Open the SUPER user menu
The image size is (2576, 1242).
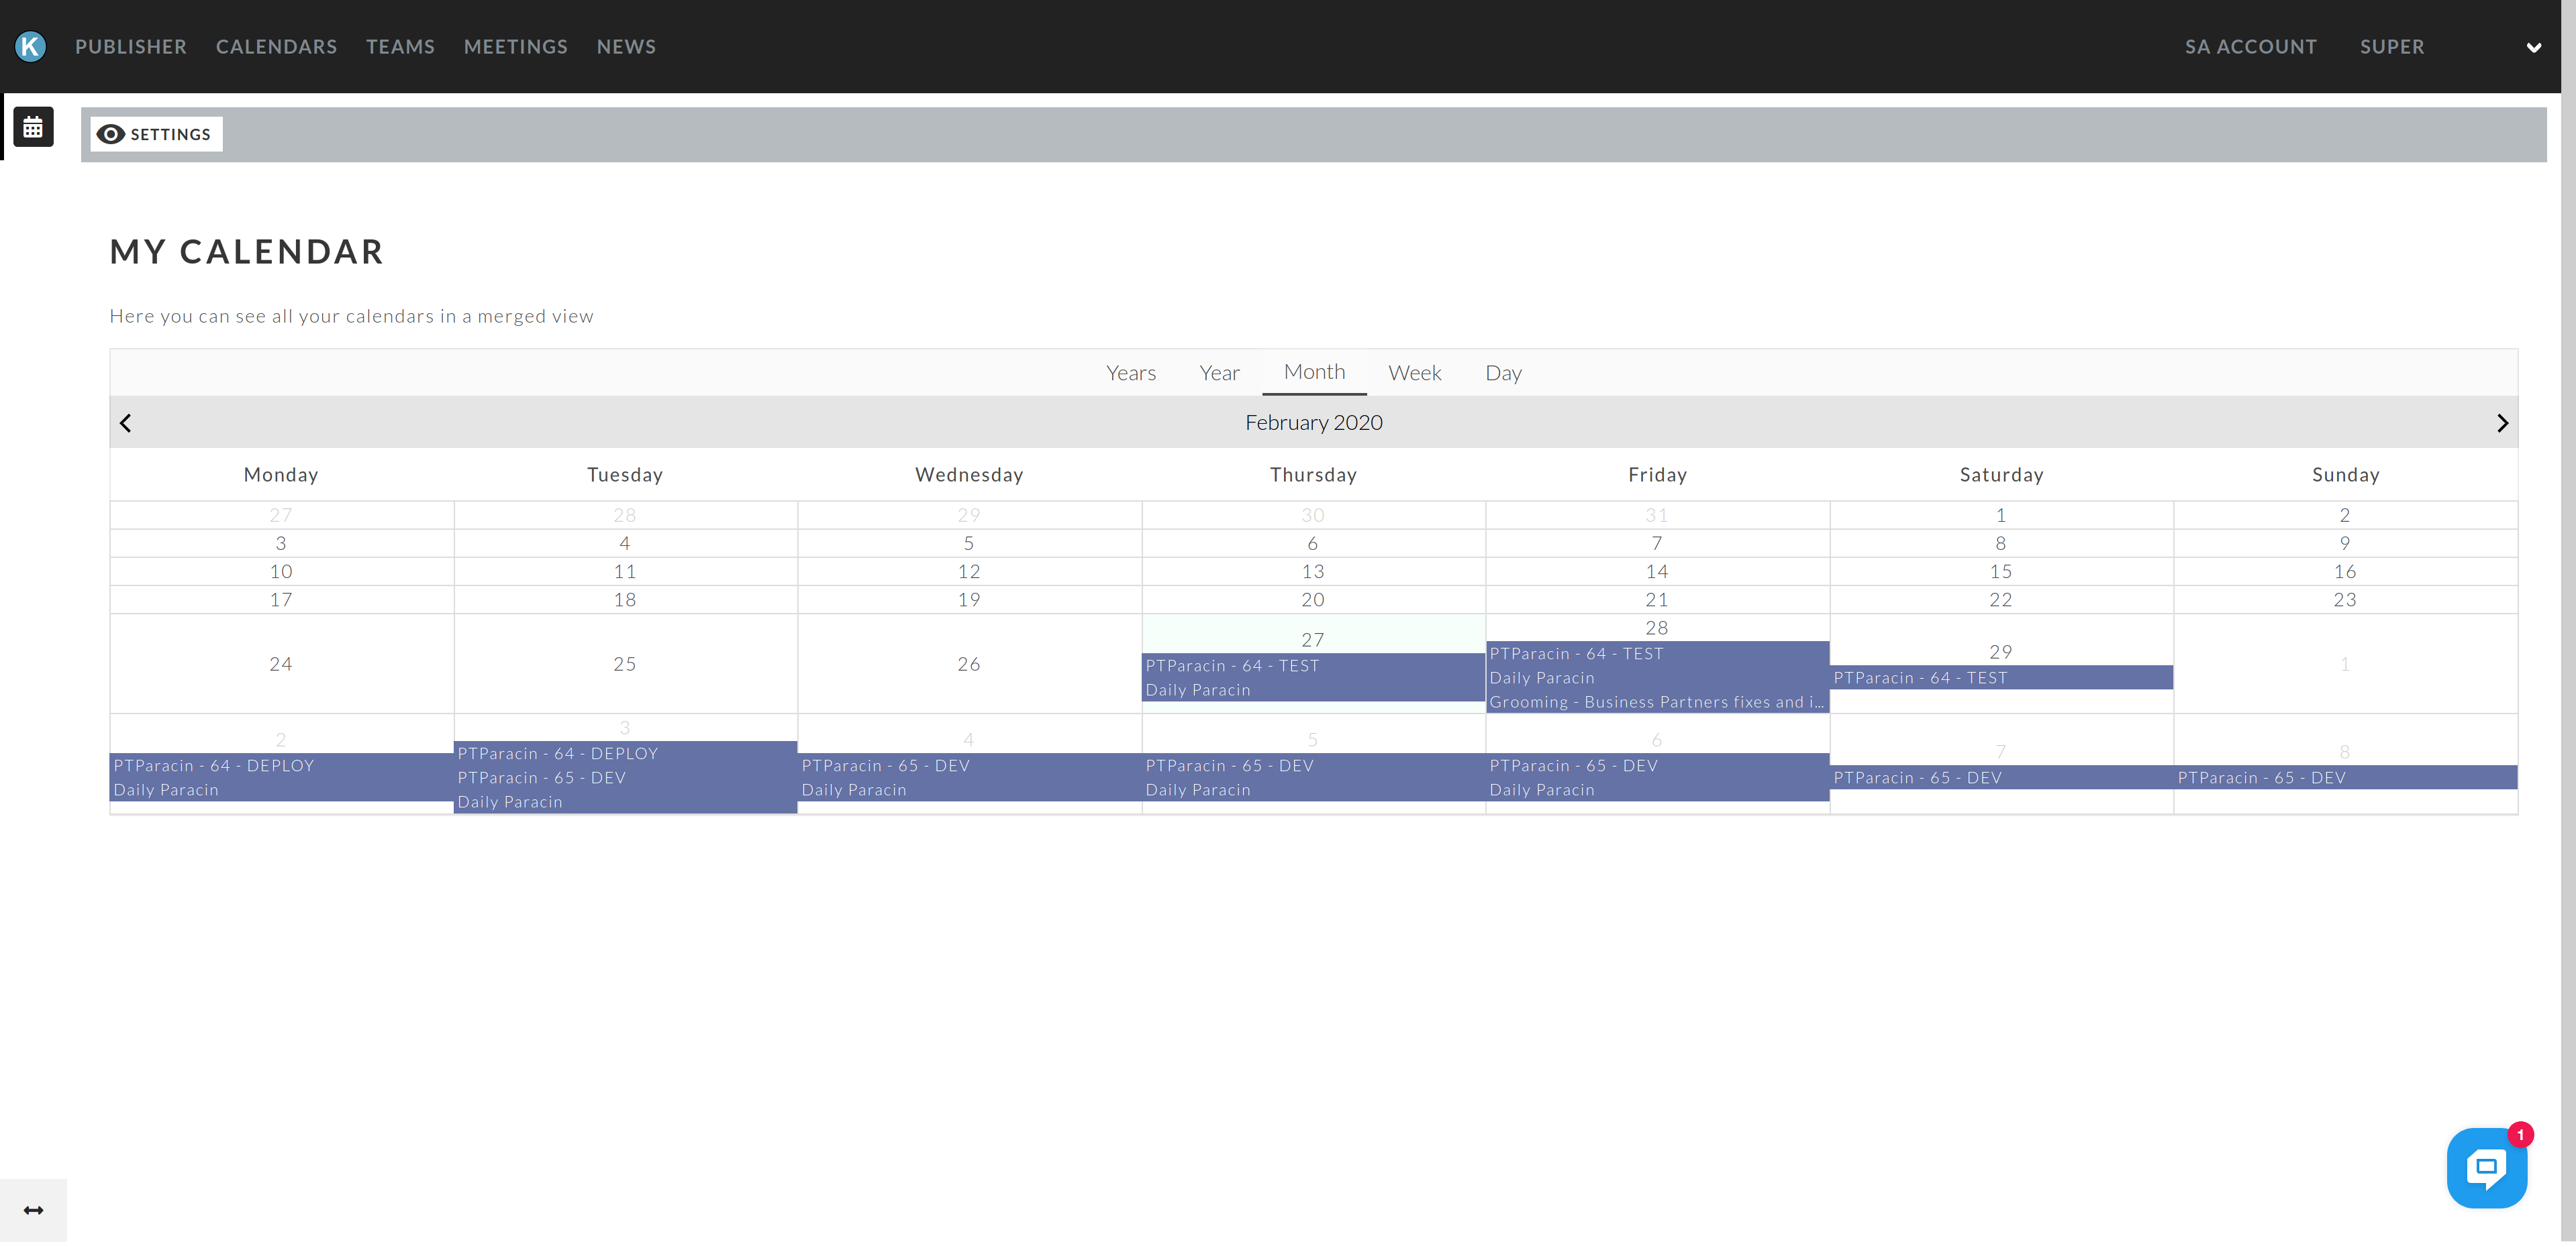click(2392, 47)
